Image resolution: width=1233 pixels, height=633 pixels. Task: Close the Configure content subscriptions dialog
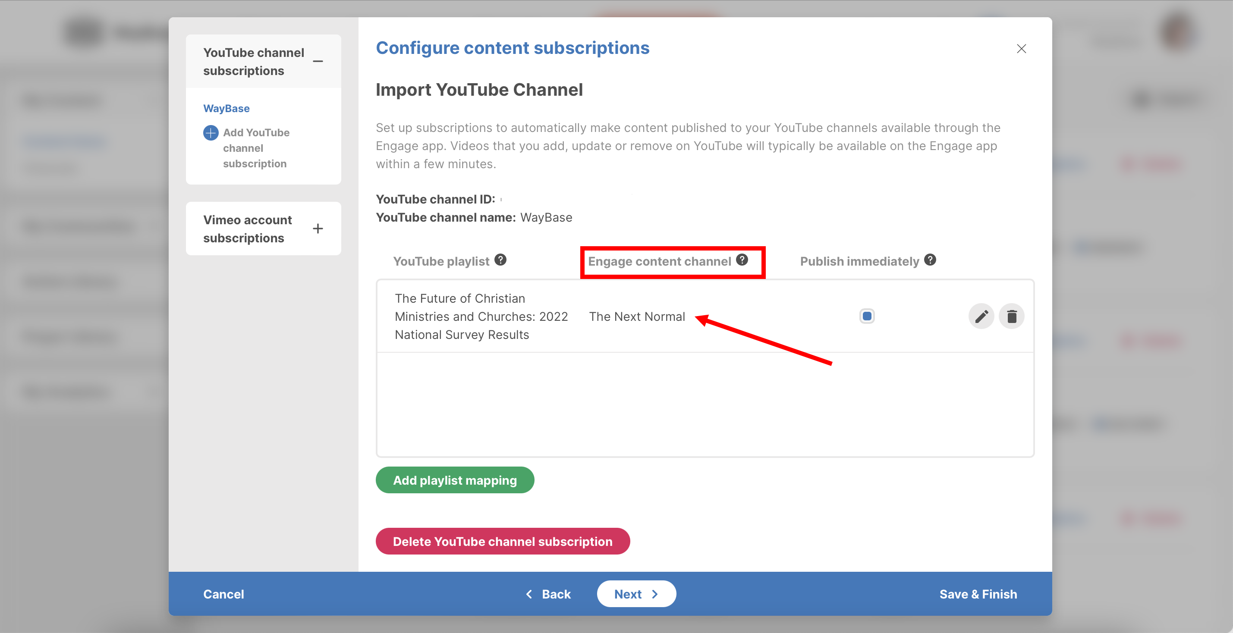point(1022,49)
